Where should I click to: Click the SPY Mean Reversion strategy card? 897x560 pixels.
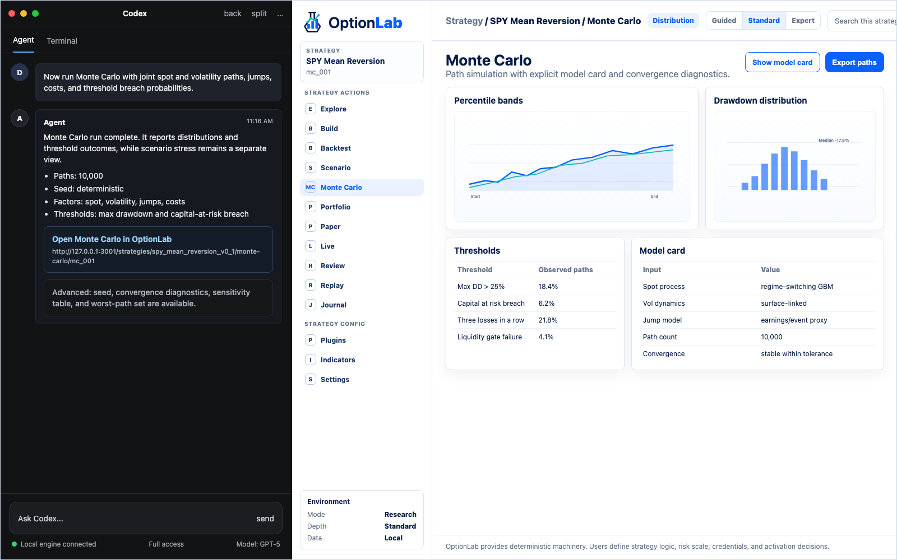(362, 62)
